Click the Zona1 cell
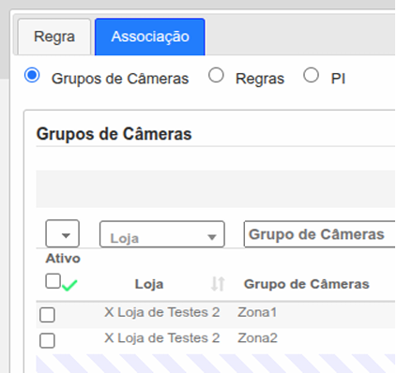This screenshot has height=373, width=397. pos(257,312)
